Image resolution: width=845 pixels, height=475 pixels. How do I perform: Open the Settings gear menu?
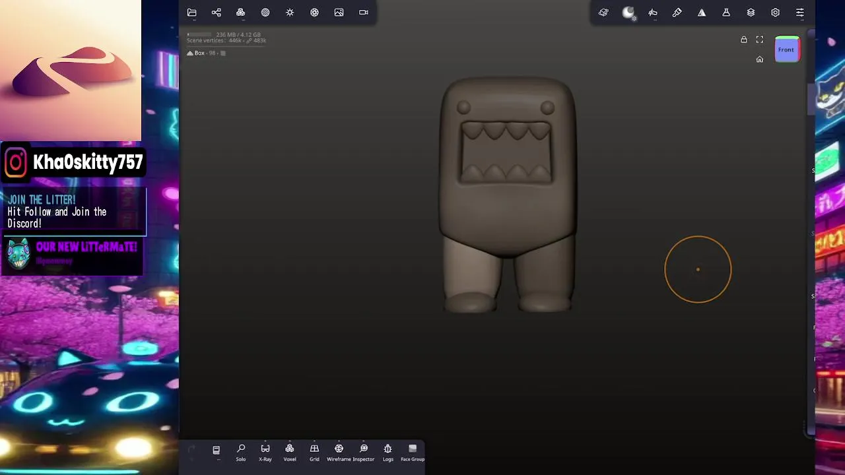coord(775,13)
